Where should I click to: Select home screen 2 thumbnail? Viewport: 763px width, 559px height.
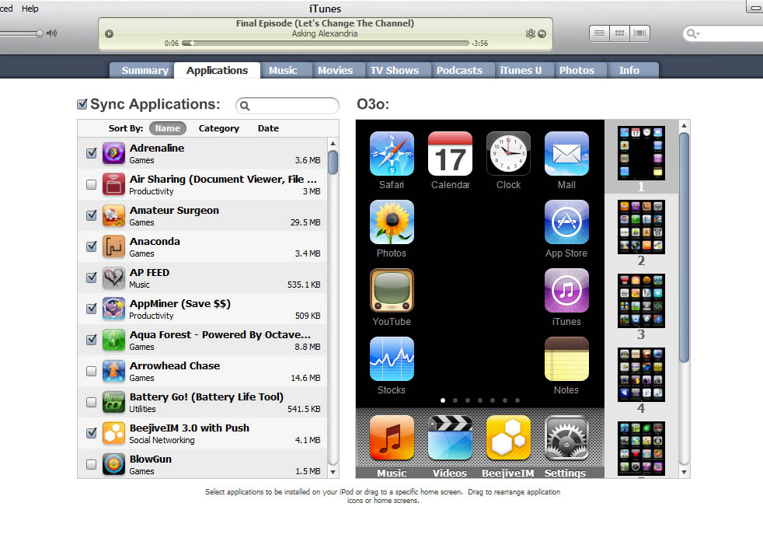pyautogui.click(x=640, y=226)
